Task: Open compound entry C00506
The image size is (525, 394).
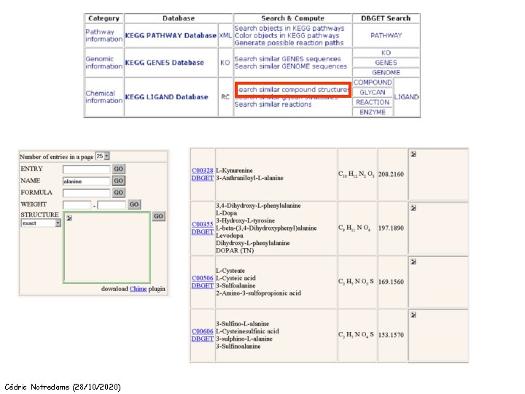Action: pos(202,278)
